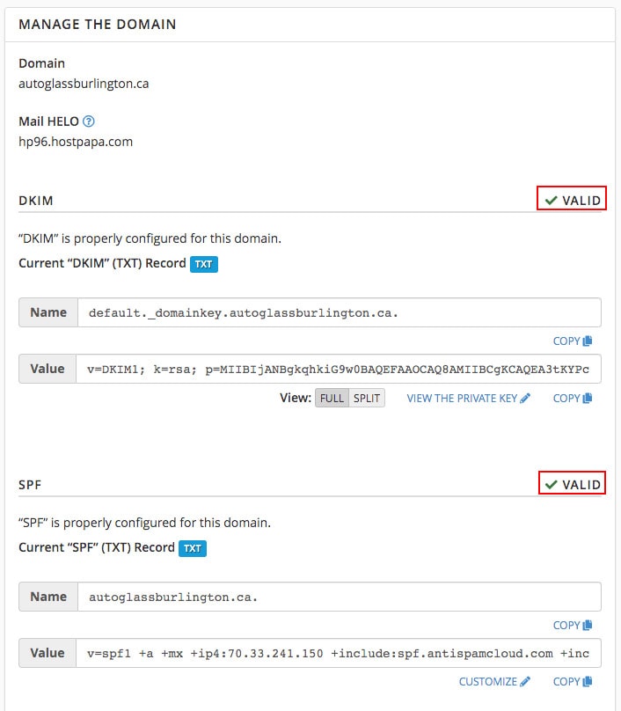Viewport: 621px width, 711px height.
Task: Copy the DKIM record name
Action: pyautogui.click(x=573, y=341)
